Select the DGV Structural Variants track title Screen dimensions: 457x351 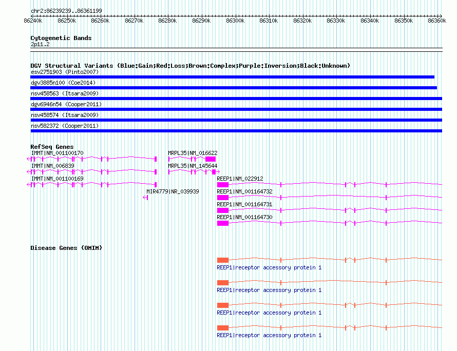191,66
